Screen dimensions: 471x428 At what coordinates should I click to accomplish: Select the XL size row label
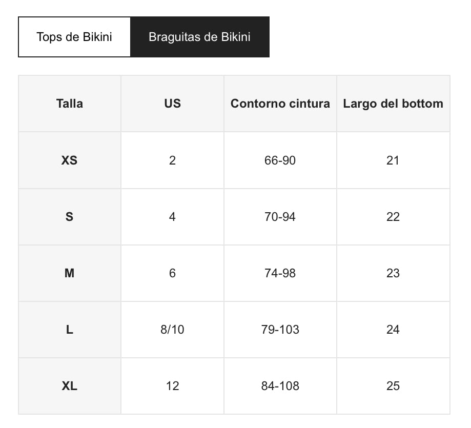coord(70,386)
